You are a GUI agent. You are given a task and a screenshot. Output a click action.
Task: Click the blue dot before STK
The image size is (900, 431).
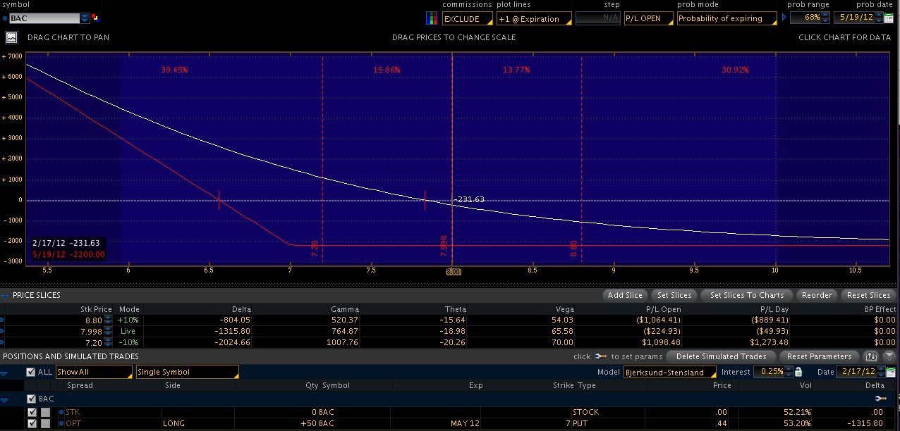click(61, 412)
